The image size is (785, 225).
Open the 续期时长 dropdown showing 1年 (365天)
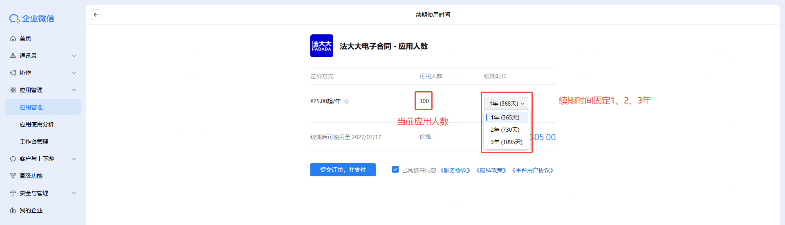point(506,103)
